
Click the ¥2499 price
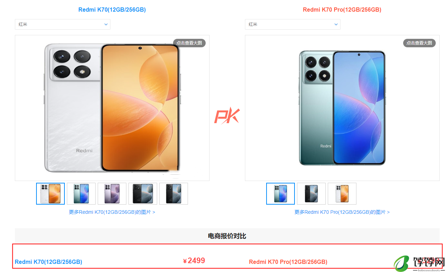pos(194,261)
